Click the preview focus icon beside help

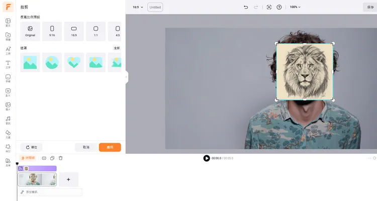pos(269,7)
